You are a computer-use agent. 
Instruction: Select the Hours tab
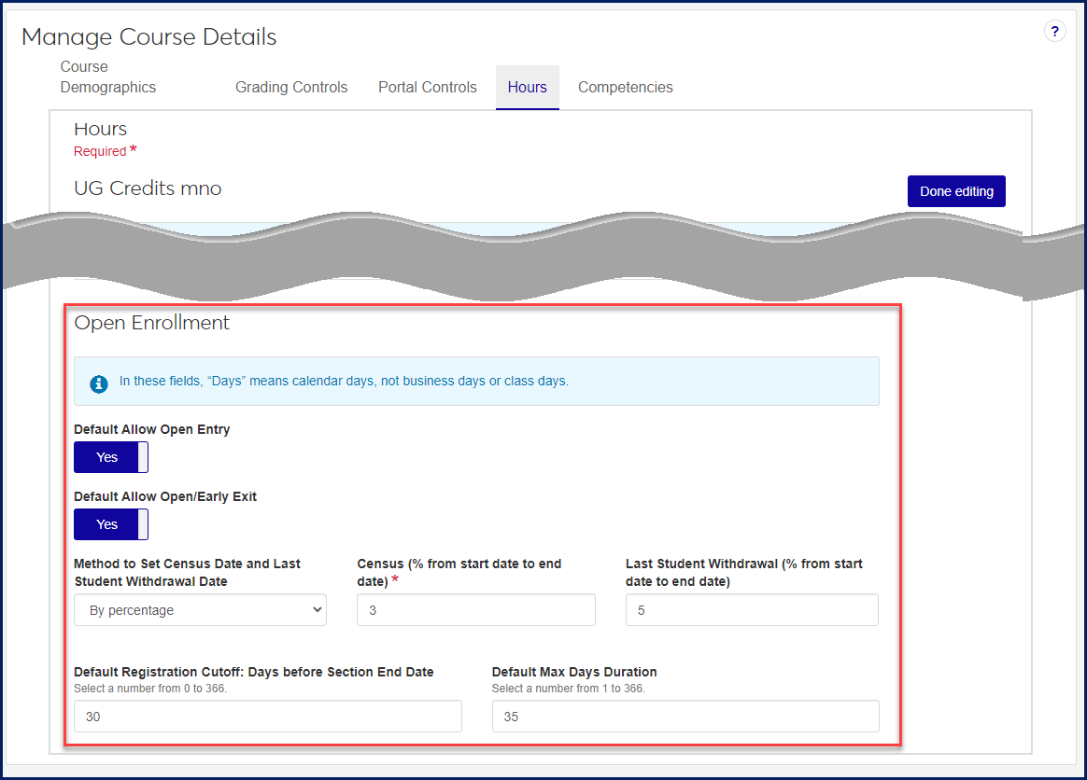(527, 88)
